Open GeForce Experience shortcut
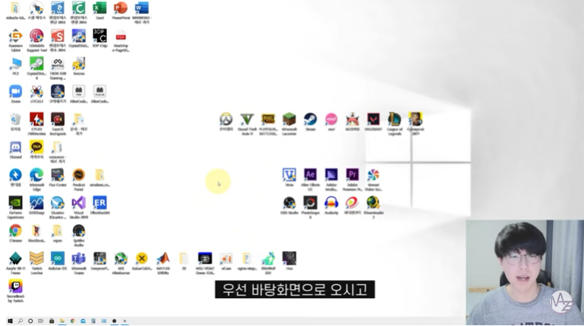 coord(16,208)
